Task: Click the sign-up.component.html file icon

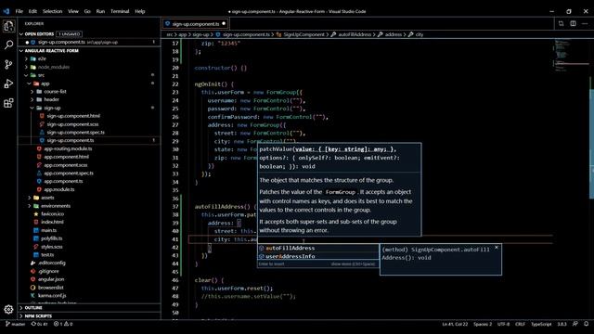Action: (42, 116)
